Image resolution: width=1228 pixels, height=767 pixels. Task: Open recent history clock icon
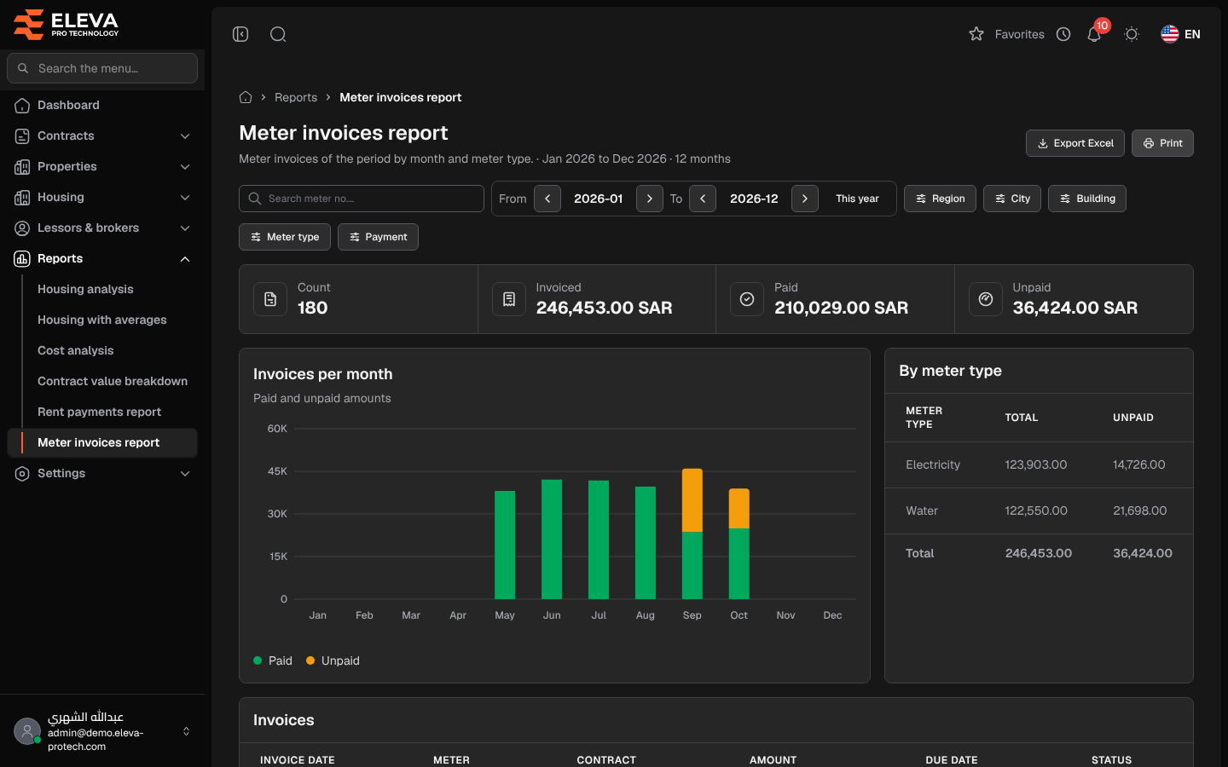click(x=1063, y=34)
